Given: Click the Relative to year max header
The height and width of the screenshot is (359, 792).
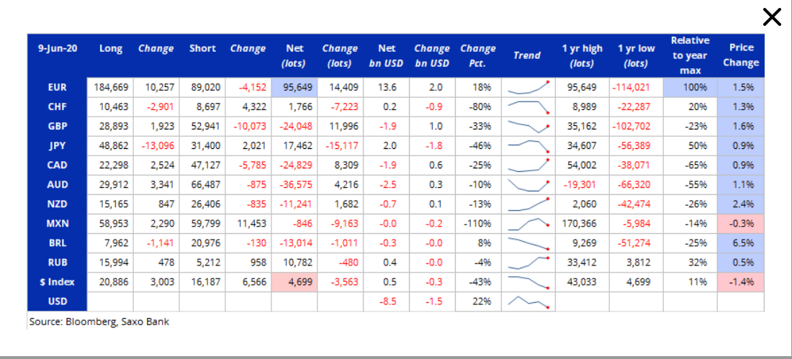Looking at the screenshot, I should click(x=690, y=55).
